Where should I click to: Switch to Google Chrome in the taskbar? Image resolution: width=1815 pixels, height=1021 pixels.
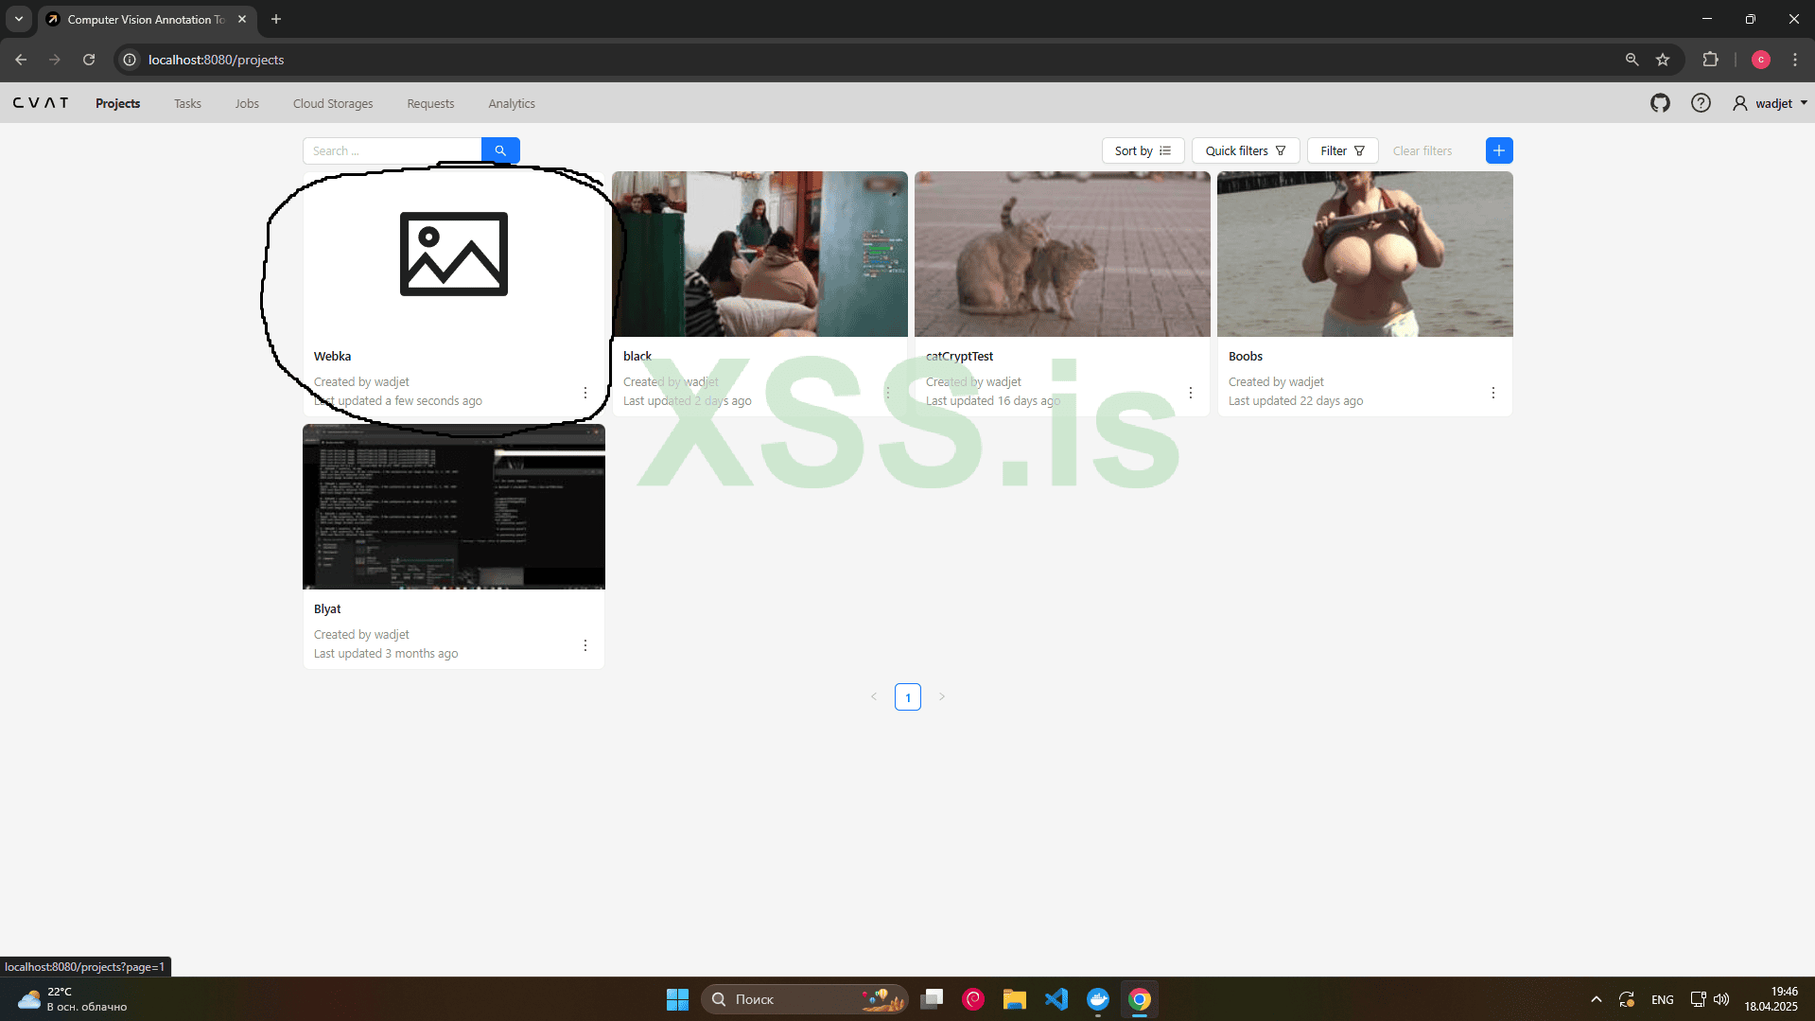[x=1140, y=999]
